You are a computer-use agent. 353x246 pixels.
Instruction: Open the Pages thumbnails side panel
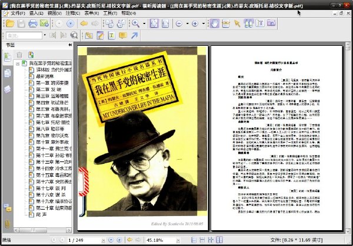[x=7, y=73]
